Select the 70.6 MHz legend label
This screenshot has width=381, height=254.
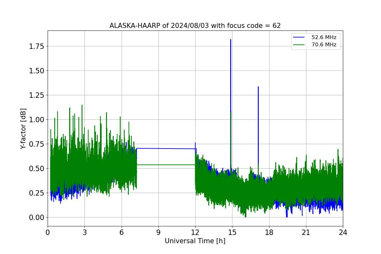tap(324, 45)
